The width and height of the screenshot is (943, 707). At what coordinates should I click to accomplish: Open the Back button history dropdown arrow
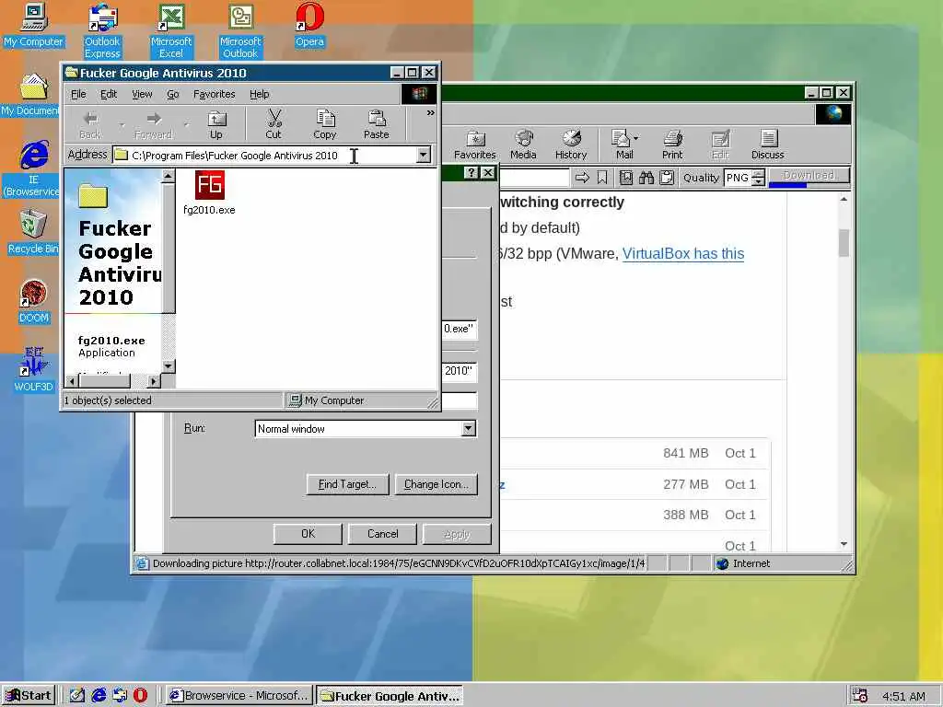pyautogui.click(x=122, y=125)
